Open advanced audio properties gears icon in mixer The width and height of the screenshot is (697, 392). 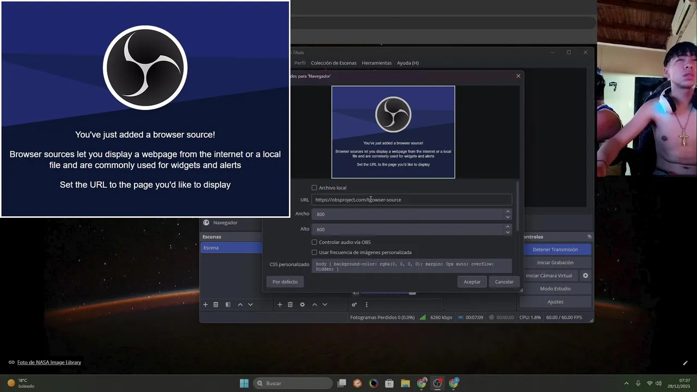pos(354,305)
